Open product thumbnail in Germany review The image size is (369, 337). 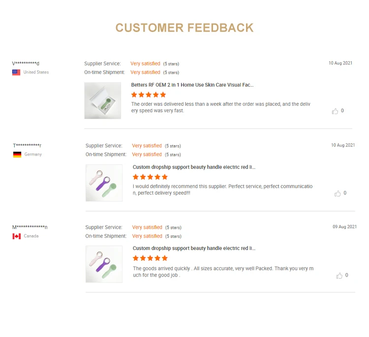[104, 183]
